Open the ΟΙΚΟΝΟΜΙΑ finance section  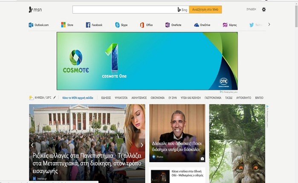pyautogui.click(x=158, y=98)
